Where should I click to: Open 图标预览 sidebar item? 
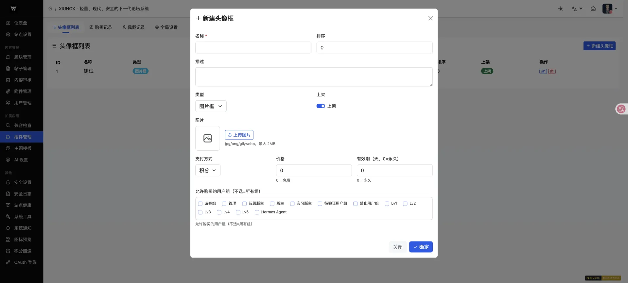coord(22,240)
